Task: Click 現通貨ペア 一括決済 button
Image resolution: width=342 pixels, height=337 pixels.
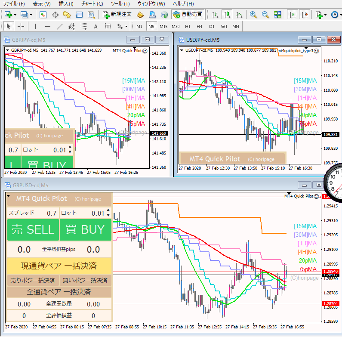Action: (59, 265)
